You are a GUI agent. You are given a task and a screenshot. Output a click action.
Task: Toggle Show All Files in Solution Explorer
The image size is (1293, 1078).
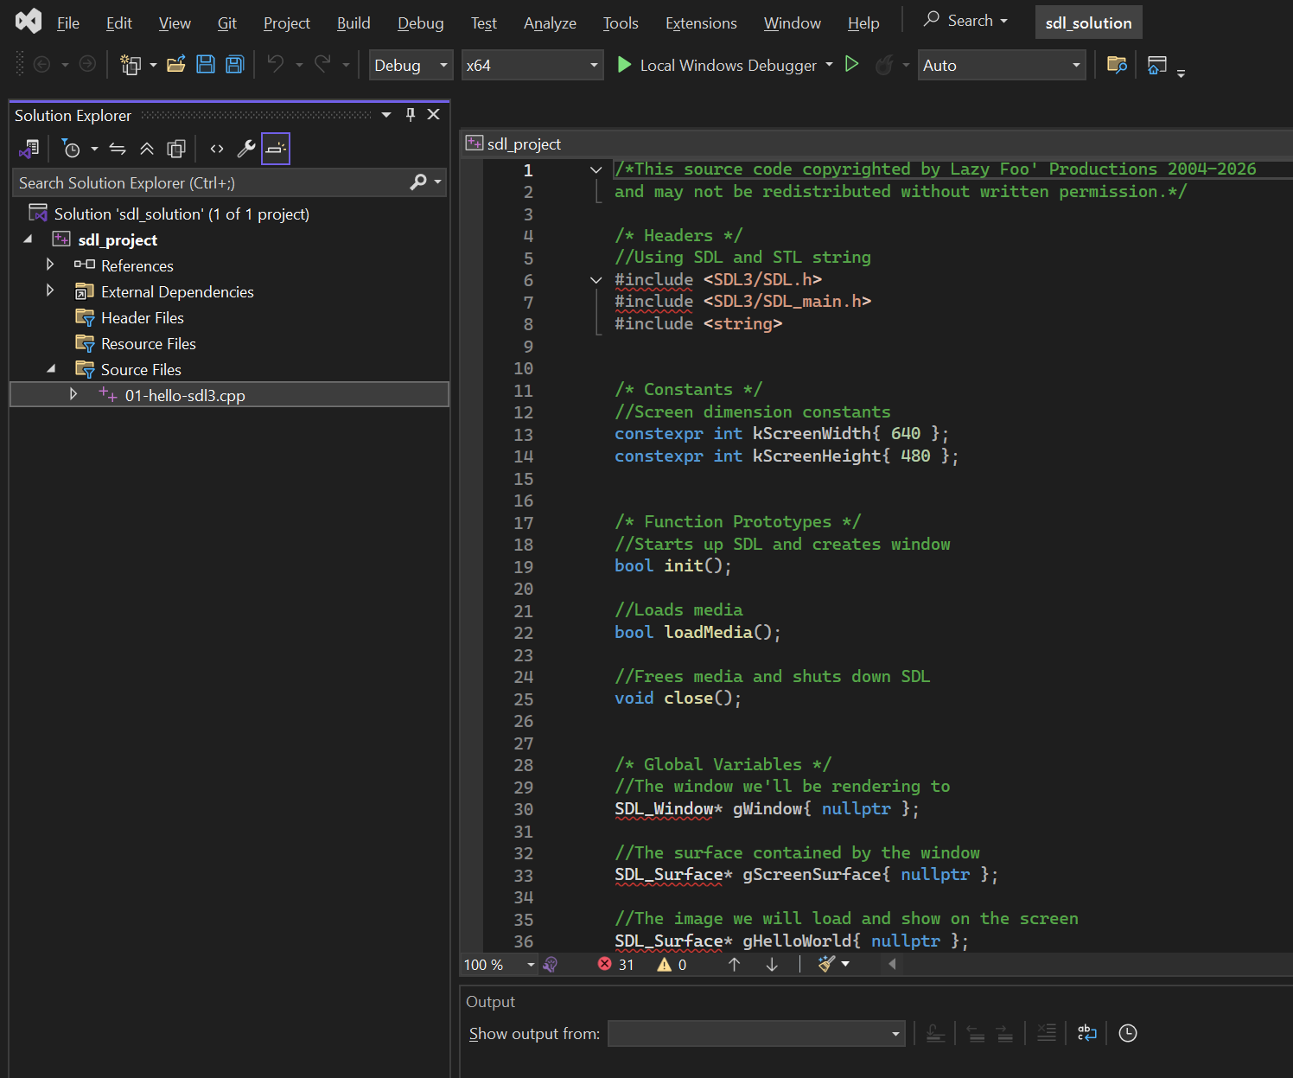click(x=175, y=148)
